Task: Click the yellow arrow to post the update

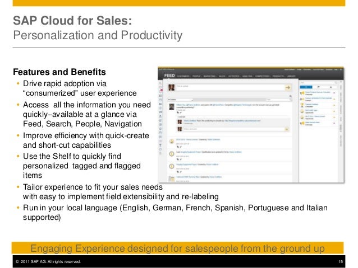Action: [x=287, y=87]
